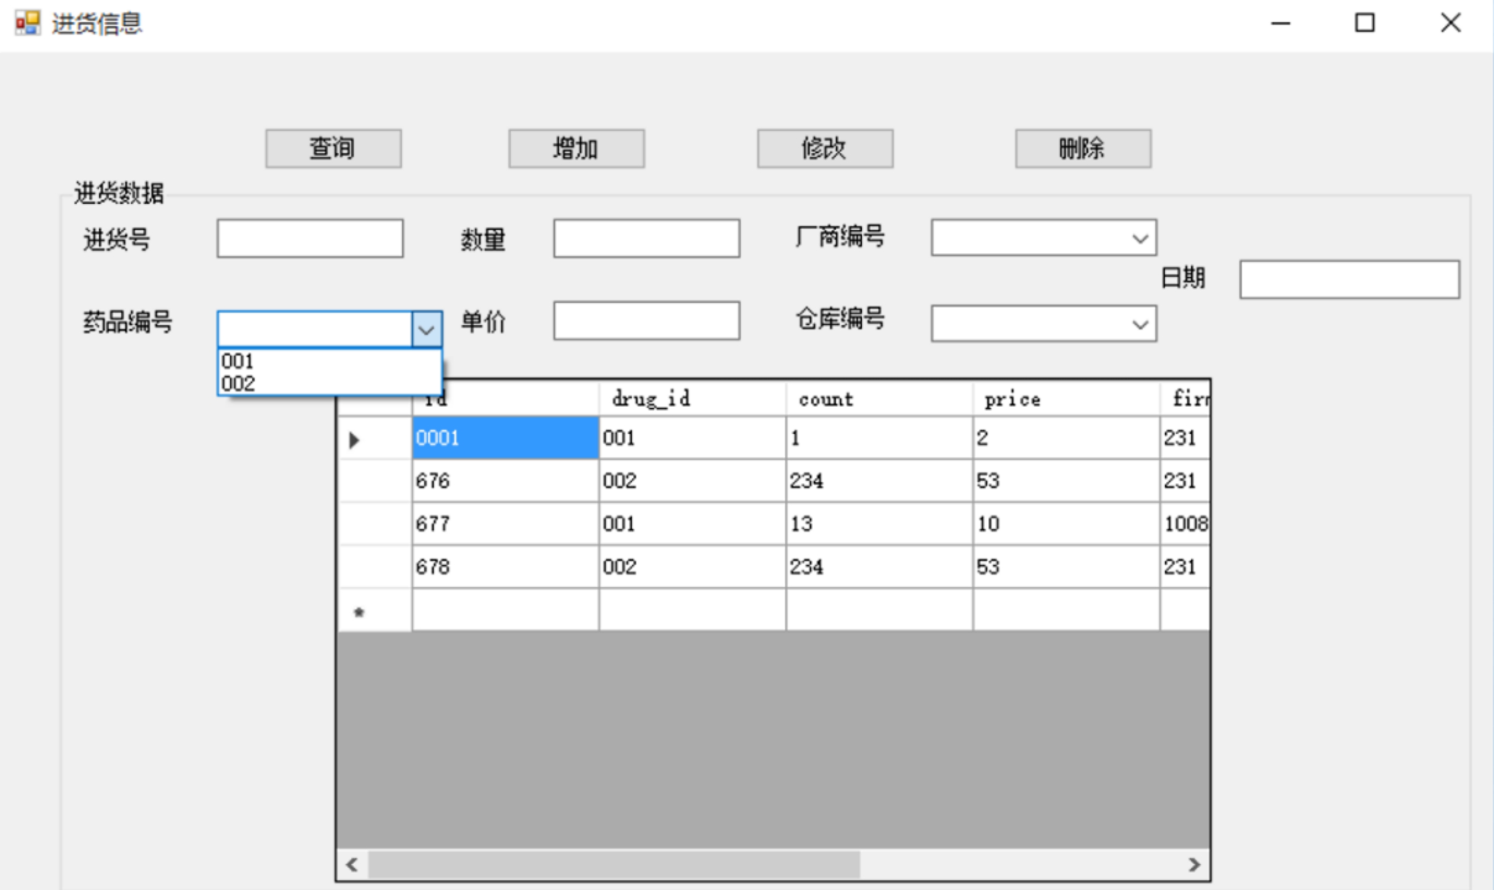Sort by the drug_id column header

point(691,399)
